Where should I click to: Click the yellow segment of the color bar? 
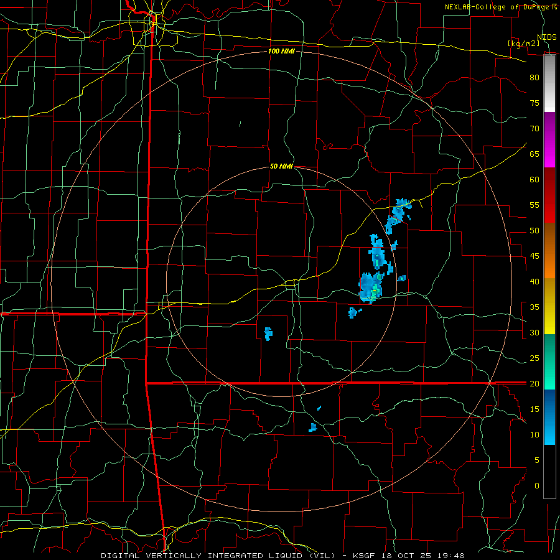pyautogui.click(x=549, y=306)
